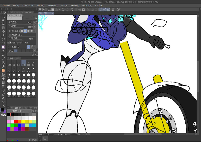Select the Auto select magic wand tool
This screenshot has width=201, height=142.
coord(3,35)
